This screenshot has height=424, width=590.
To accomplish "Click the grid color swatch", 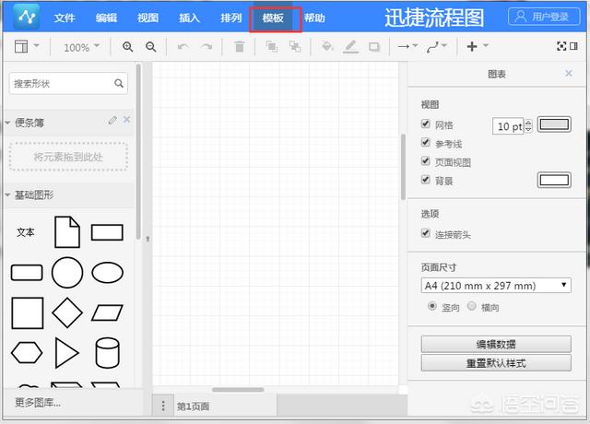I will tap(554, 124).
